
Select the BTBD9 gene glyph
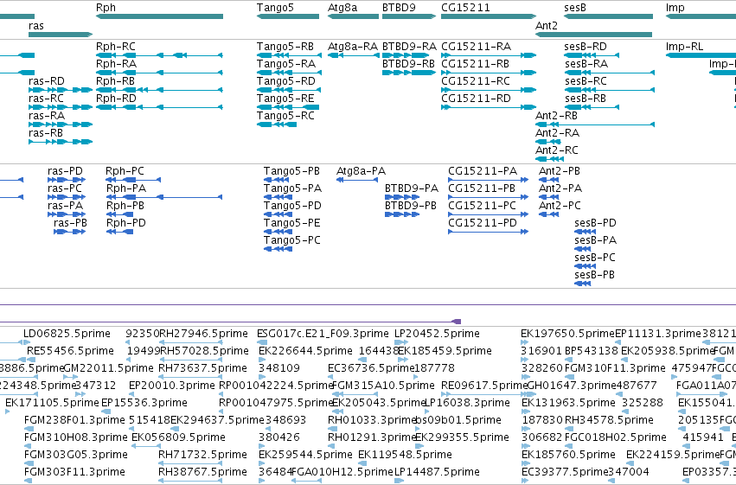tap(409, 17)
